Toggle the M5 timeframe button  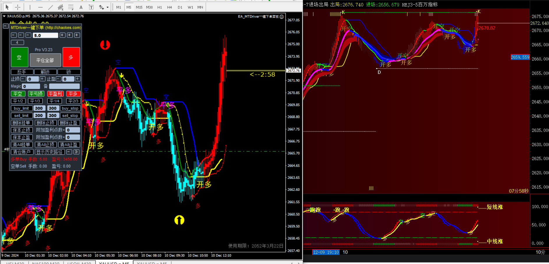point(129,7)
